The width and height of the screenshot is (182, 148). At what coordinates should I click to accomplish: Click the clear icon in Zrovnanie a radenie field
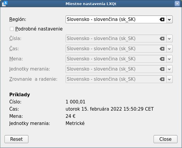pyautogui.click(x=162, y=79)
